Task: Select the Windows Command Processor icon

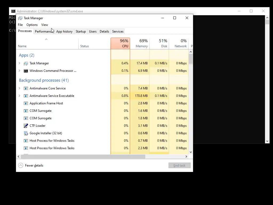Action: click(26, 71)
